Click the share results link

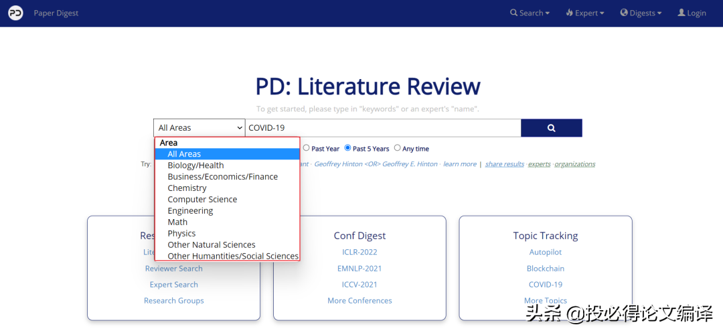(x=504, y=164)
